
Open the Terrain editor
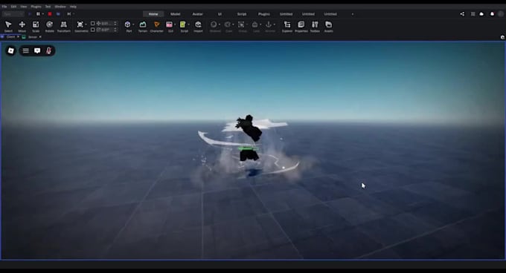point(143,26)
